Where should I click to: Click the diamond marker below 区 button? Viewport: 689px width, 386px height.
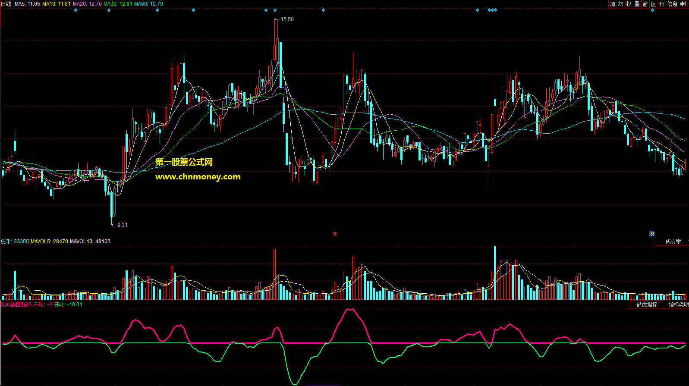tap(652, 10)
